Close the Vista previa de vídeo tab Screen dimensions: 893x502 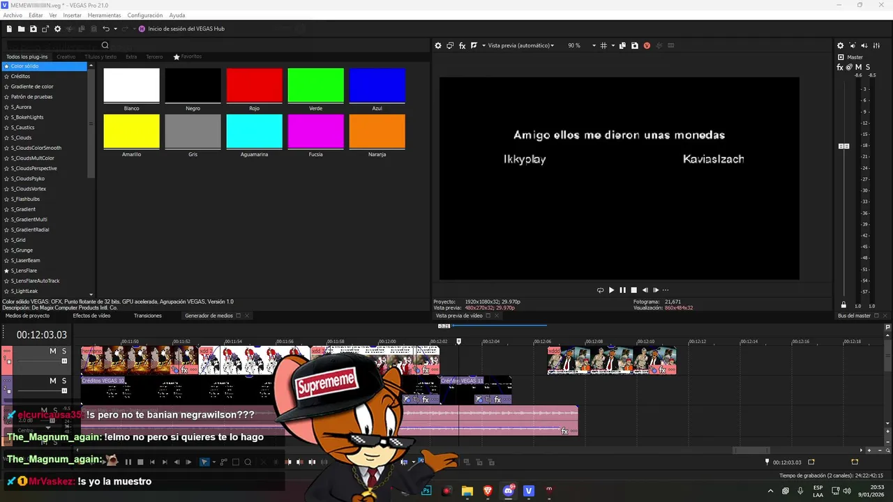(x=497, y=316)
